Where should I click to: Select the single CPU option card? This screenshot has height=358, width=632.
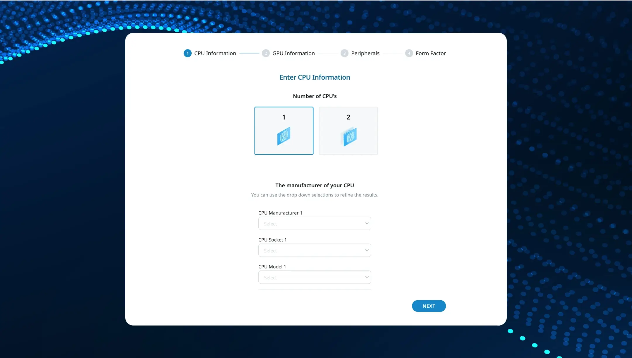point(284,131)
